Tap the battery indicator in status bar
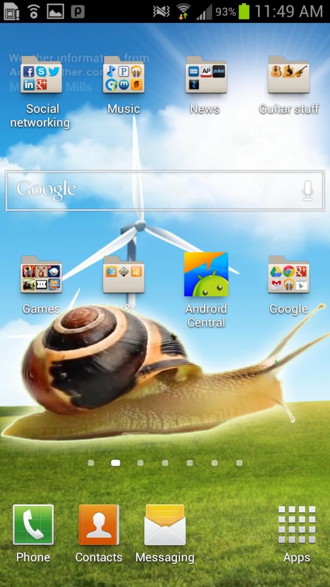The image size is (330, 587). pyautogui.click(x=244, y=11)
